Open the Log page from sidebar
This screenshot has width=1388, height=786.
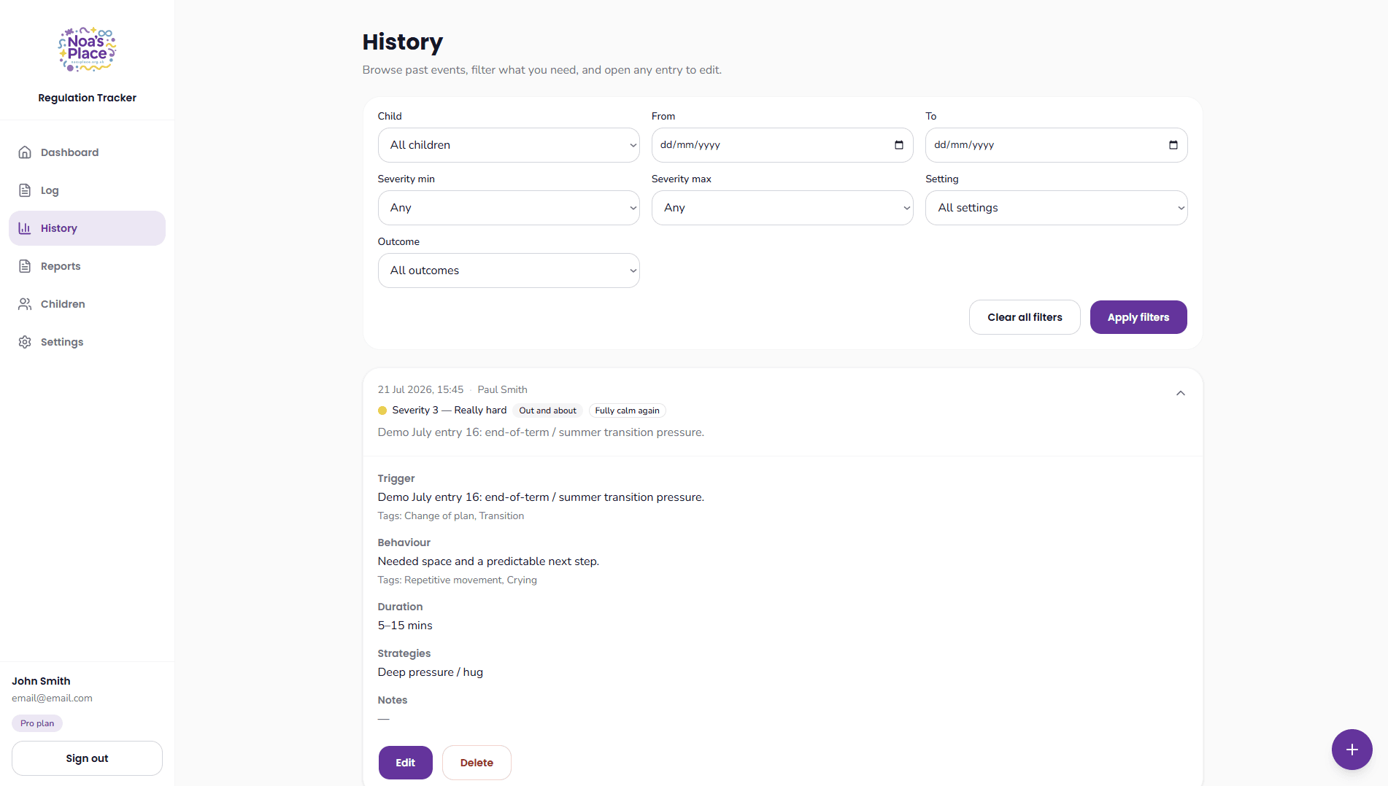87,190
